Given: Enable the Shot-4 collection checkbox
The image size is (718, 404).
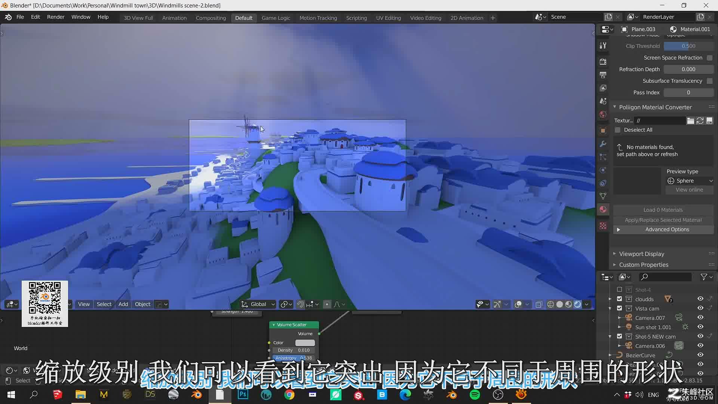Looking at the screenshot, I should coord(619,290).
